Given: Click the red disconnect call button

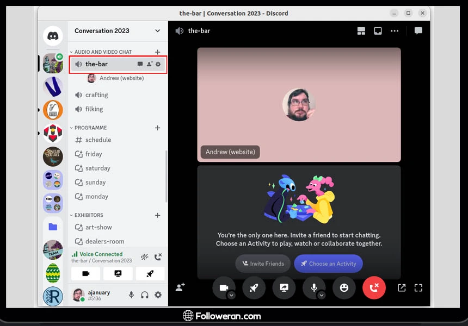Looking at the screenshot, I should [374, 288].
